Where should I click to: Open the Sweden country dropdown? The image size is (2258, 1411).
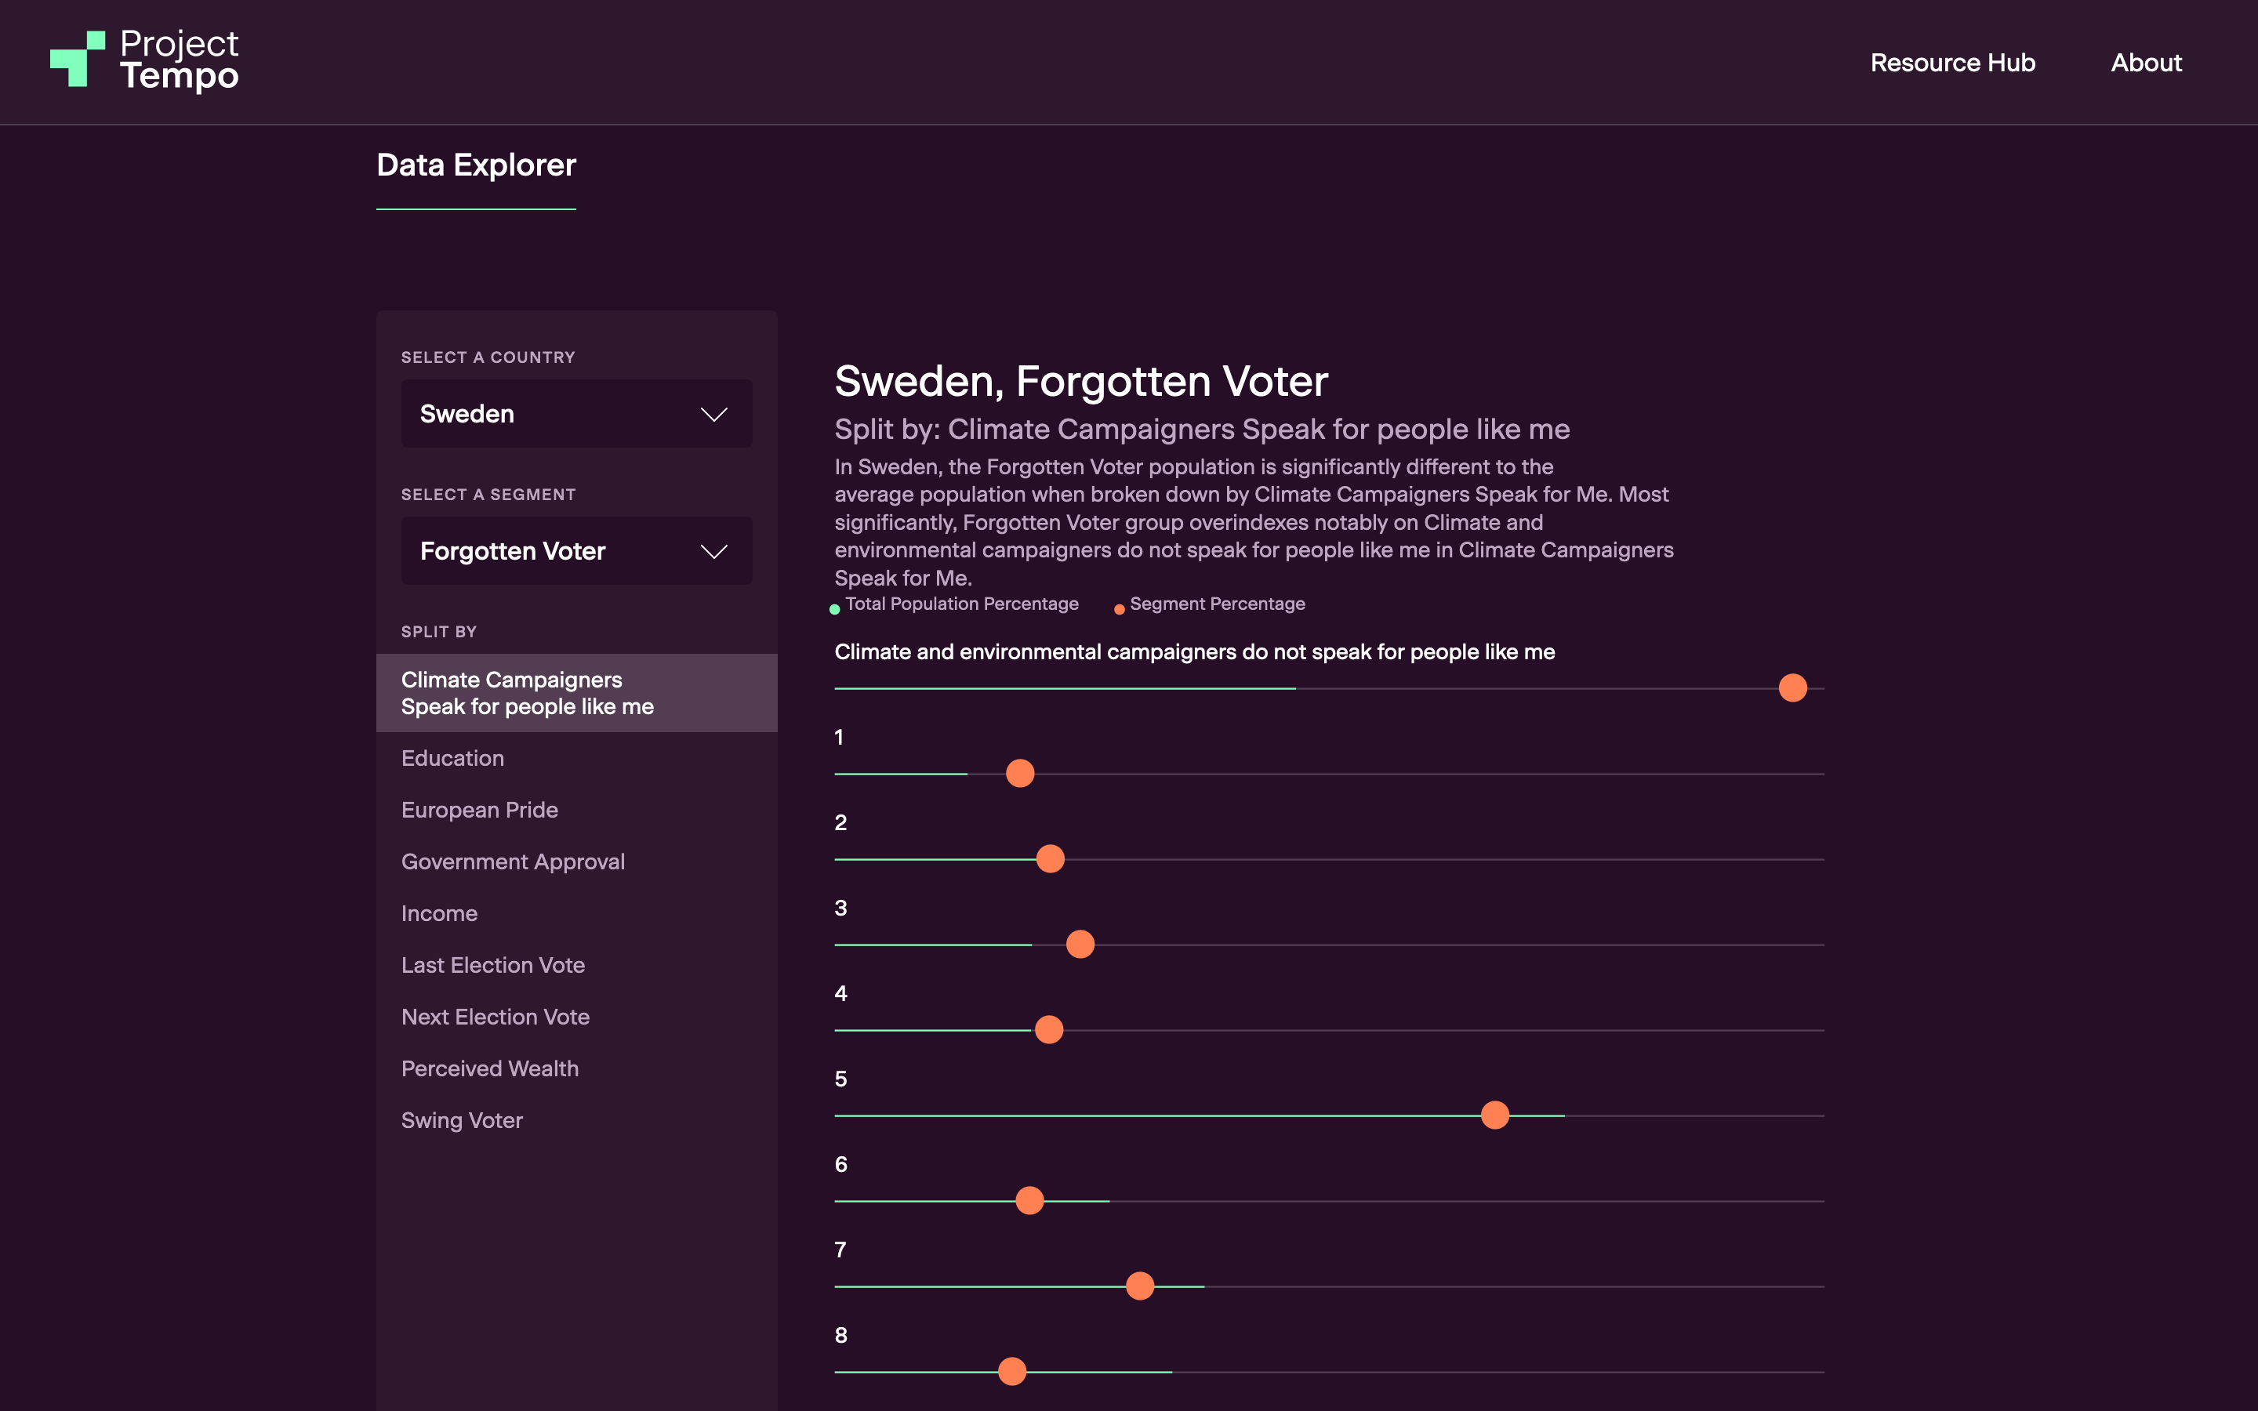point(575,415)
